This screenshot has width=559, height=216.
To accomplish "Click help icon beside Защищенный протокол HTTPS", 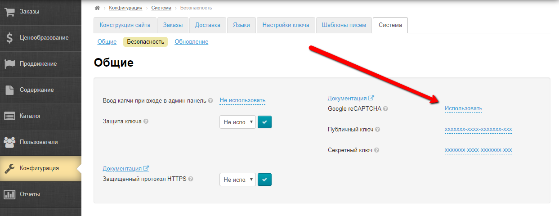I will coord(191,179).
